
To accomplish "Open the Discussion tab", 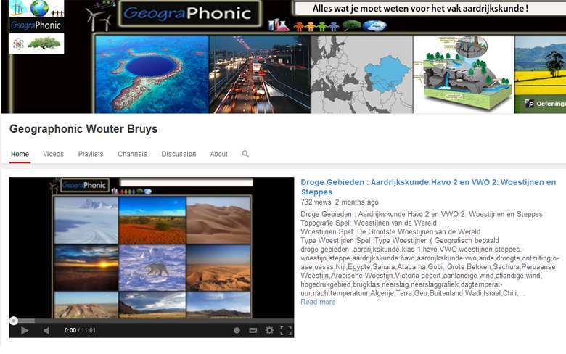I will 179,154.
